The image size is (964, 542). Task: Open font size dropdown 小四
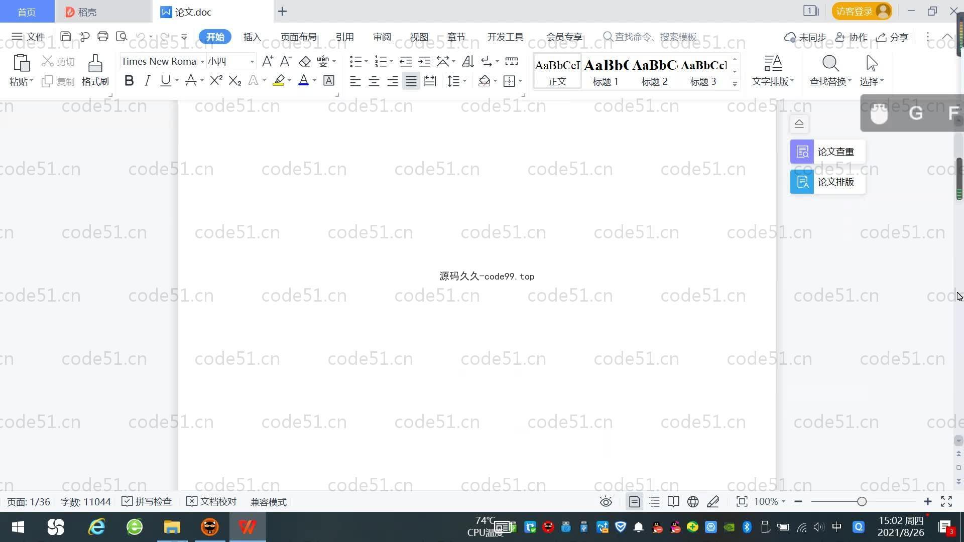point(252,61)
